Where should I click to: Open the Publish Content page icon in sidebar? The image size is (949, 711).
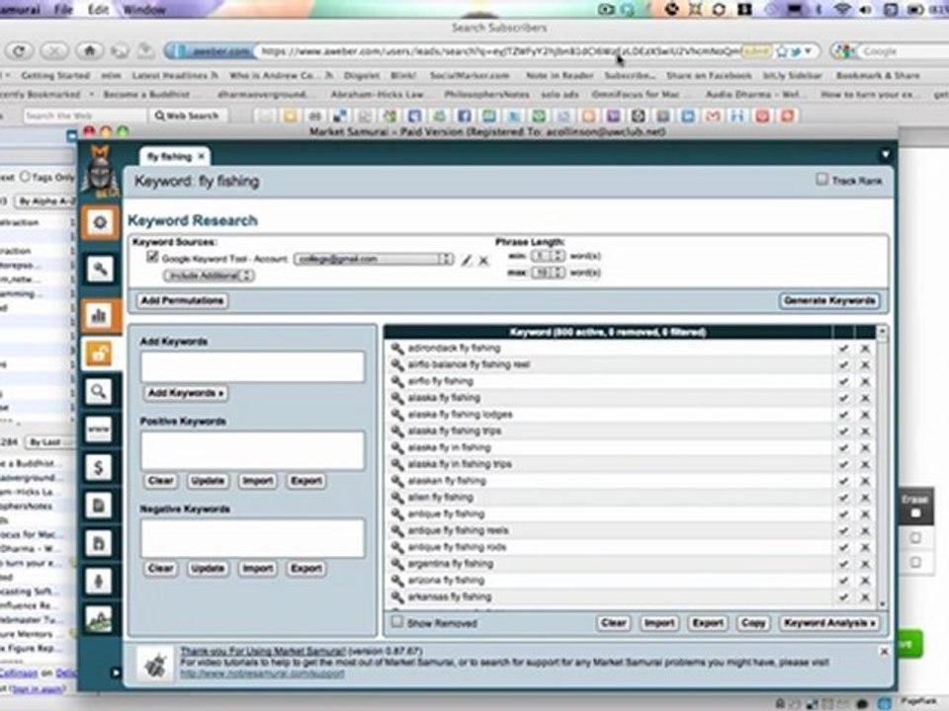[x=99, y=543]
